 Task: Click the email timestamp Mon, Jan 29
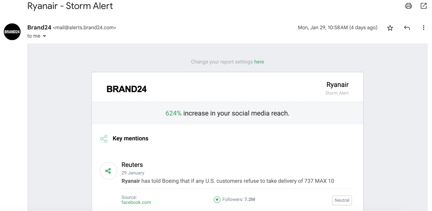[338, 28]
